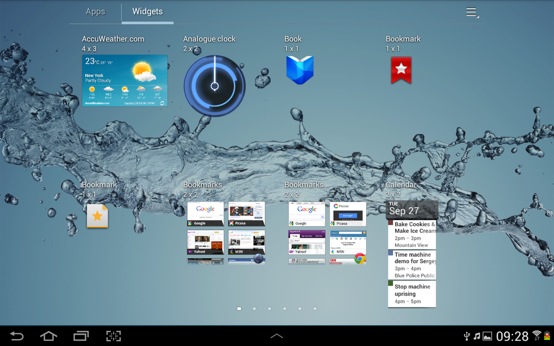This screenshot has width=554, height=346.
Task: Expand the quick settings via the clock
Action: point(513,336)
